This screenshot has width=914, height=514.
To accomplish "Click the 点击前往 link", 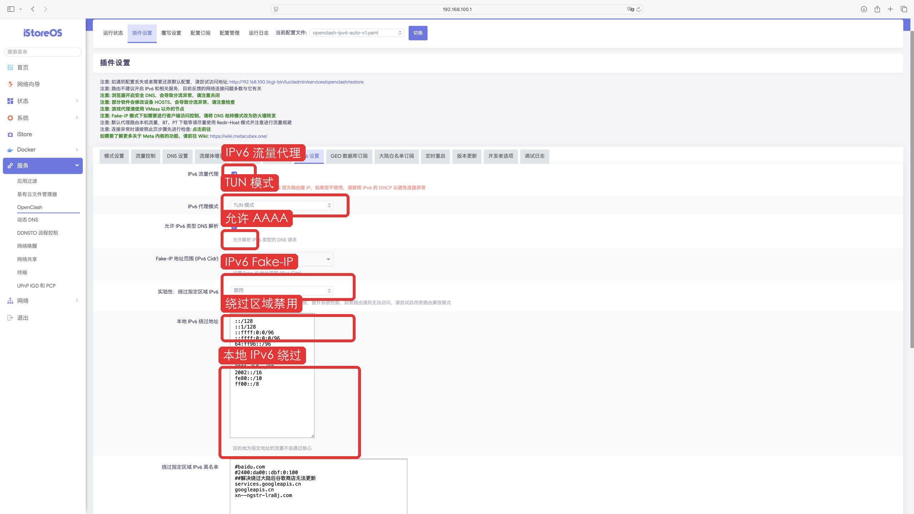I will (202, 130).
